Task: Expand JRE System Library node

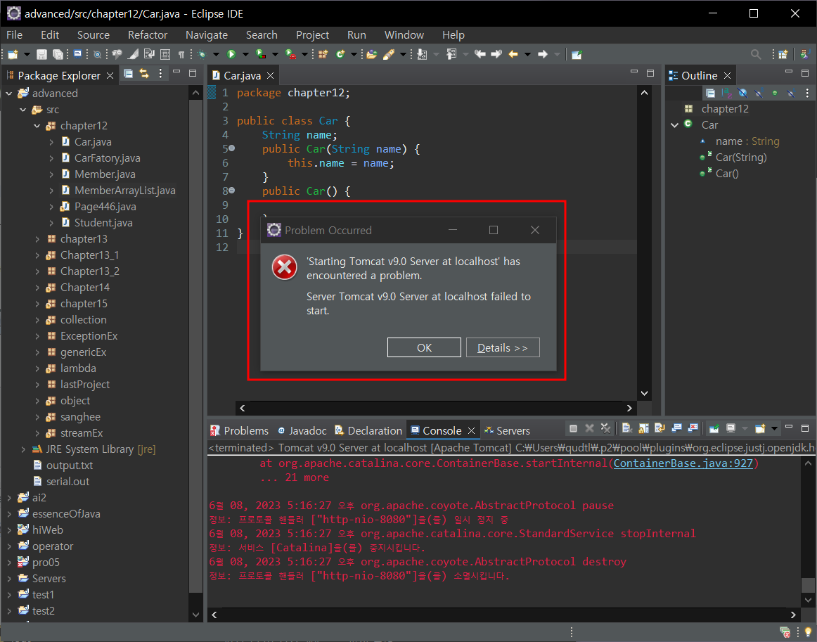Action: [x=23, y=449]
